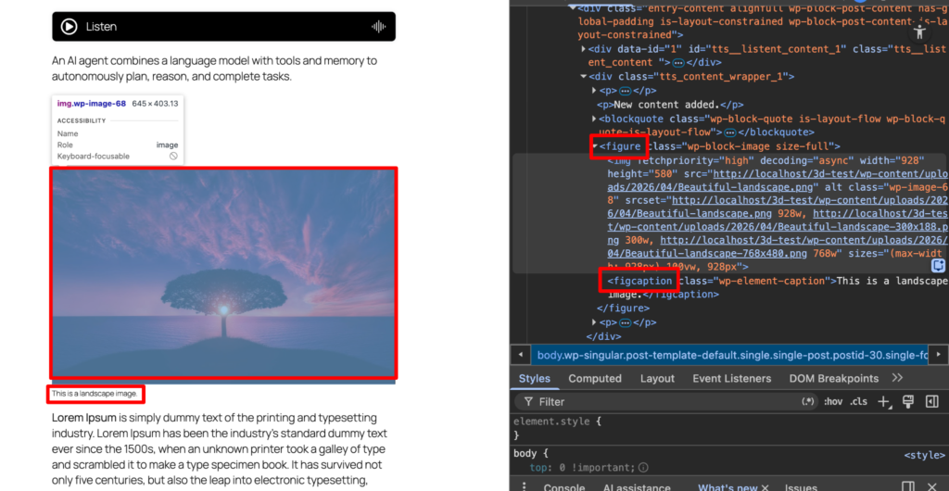The image size is (949, 491).
Task: Select the figcaption node in DOM tree
Action: click(x=778, y=288)
